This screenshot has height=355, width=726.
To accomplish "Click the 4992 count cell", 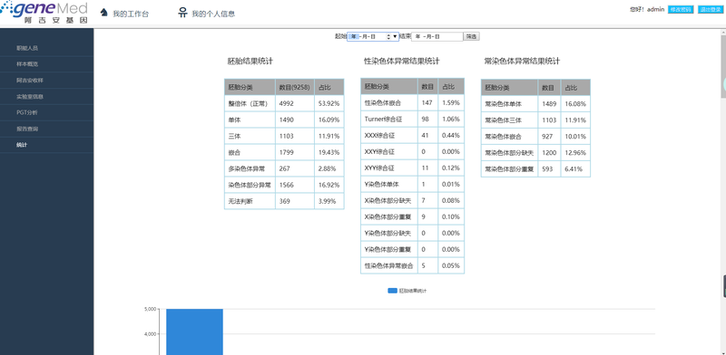I will [295, 104].
